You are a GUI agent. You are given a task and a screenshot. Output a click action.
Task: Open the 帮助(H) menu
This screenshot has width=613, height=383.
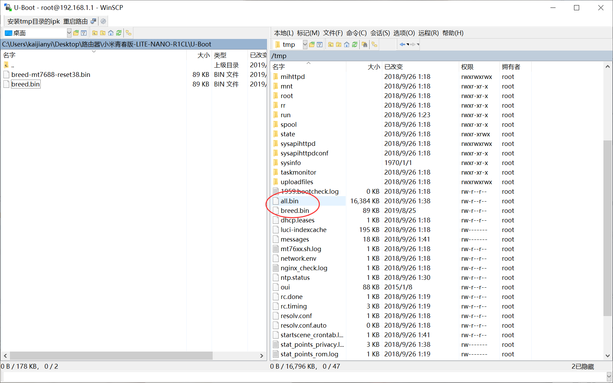coord(453,33)
